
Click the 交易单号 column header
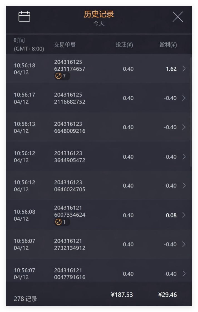pyautogui.click(x=65, y=45)
